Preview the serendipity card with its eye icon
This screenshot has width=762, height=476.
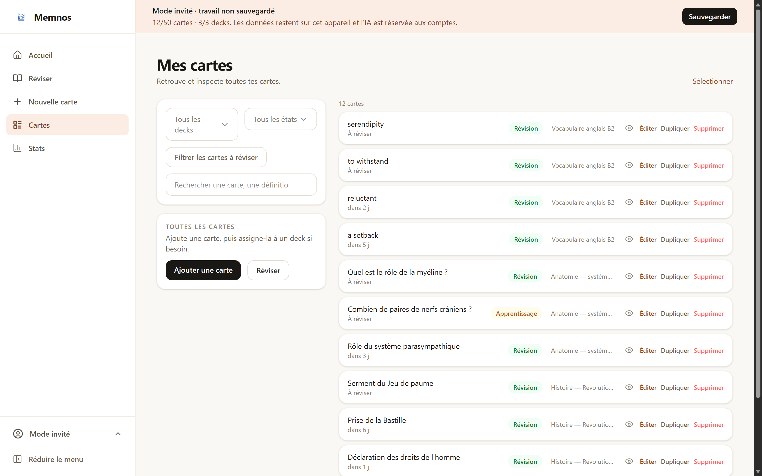pos(629,128)
